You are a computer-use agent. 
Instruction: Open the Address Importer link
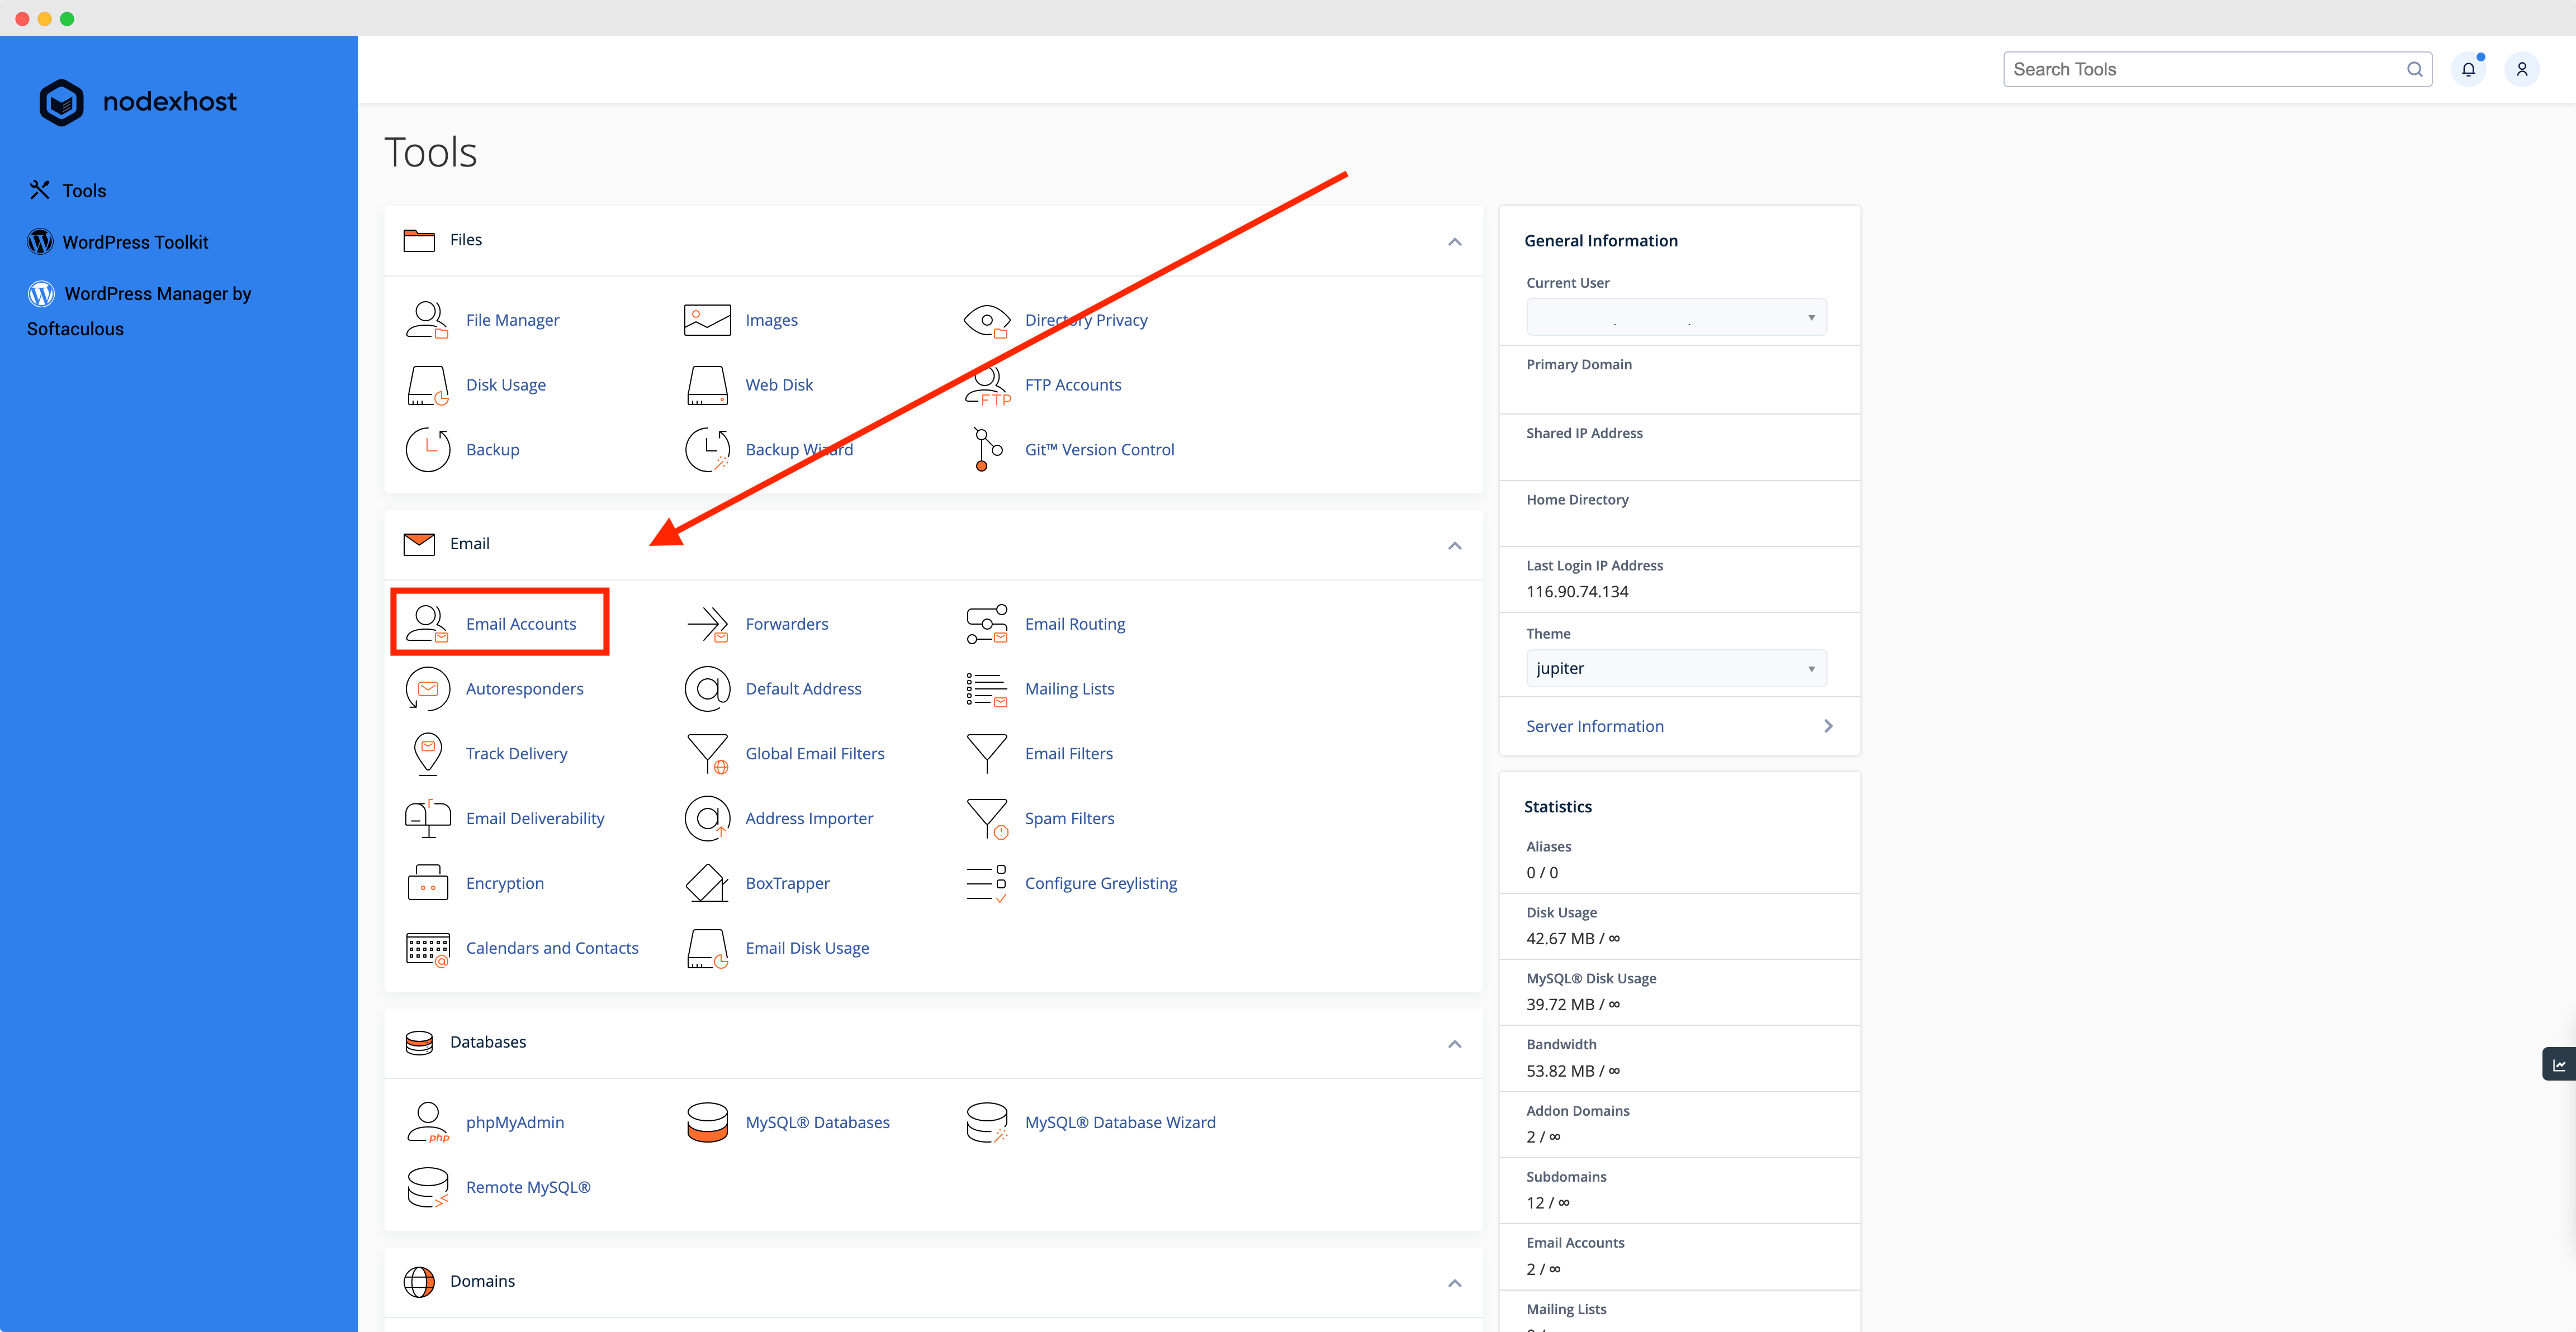click(809, 819)
